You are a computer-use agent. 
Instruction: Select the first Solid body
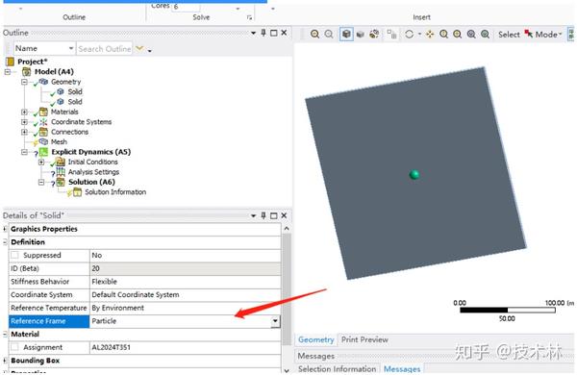75,91
